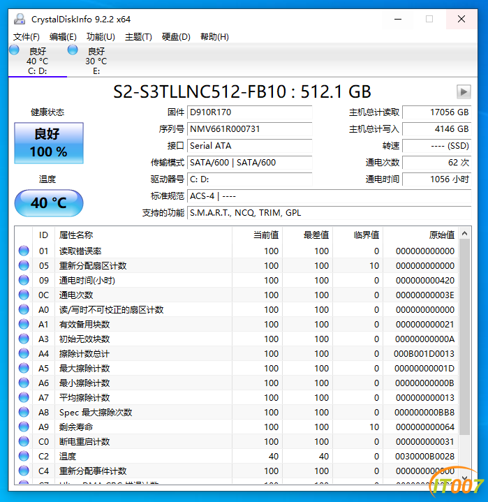The width and height of the screenshot is (488, 502).
Task: Select the 断电重启计数 attribute name
Action: (84, 442)
